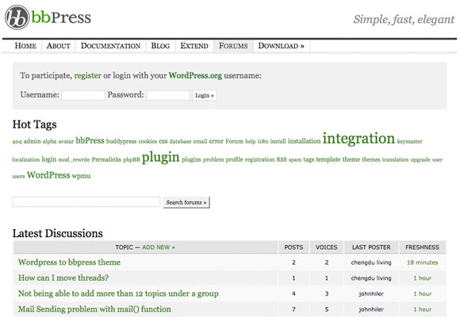Open the Permalinks tag
The height and width of the screenshot is (317, 460).
click(106, 159)
